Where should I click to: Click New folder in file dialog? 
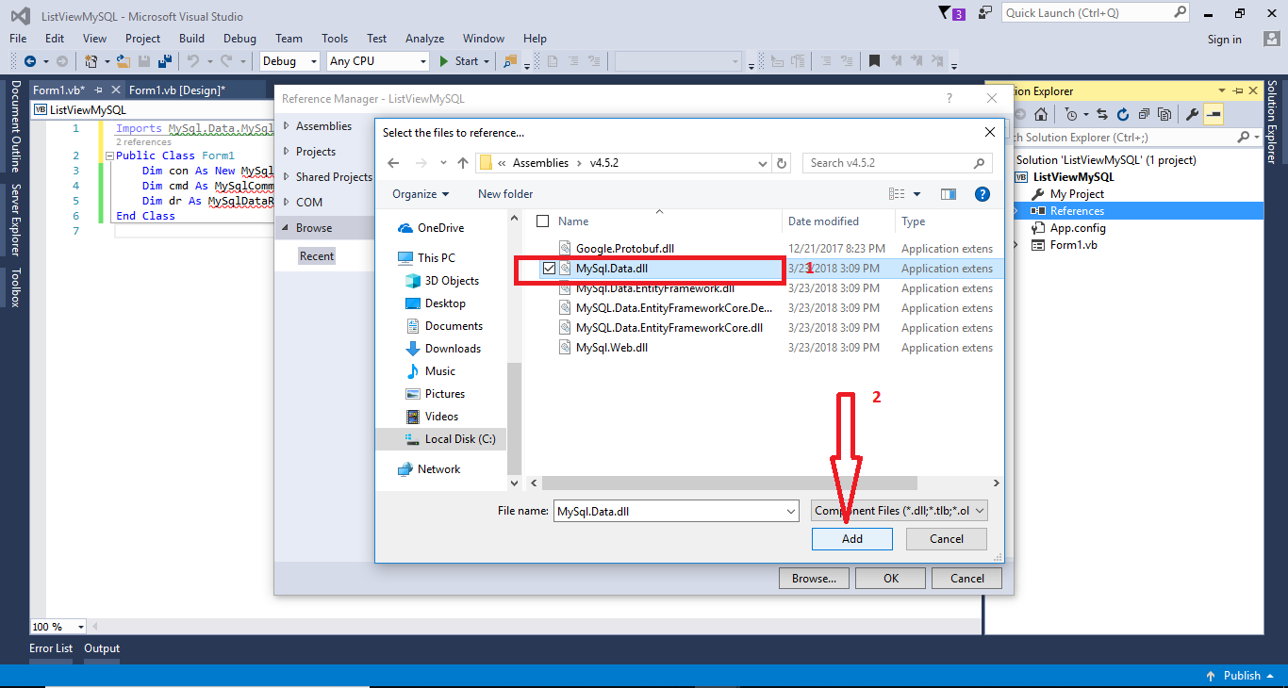[505, 194]
